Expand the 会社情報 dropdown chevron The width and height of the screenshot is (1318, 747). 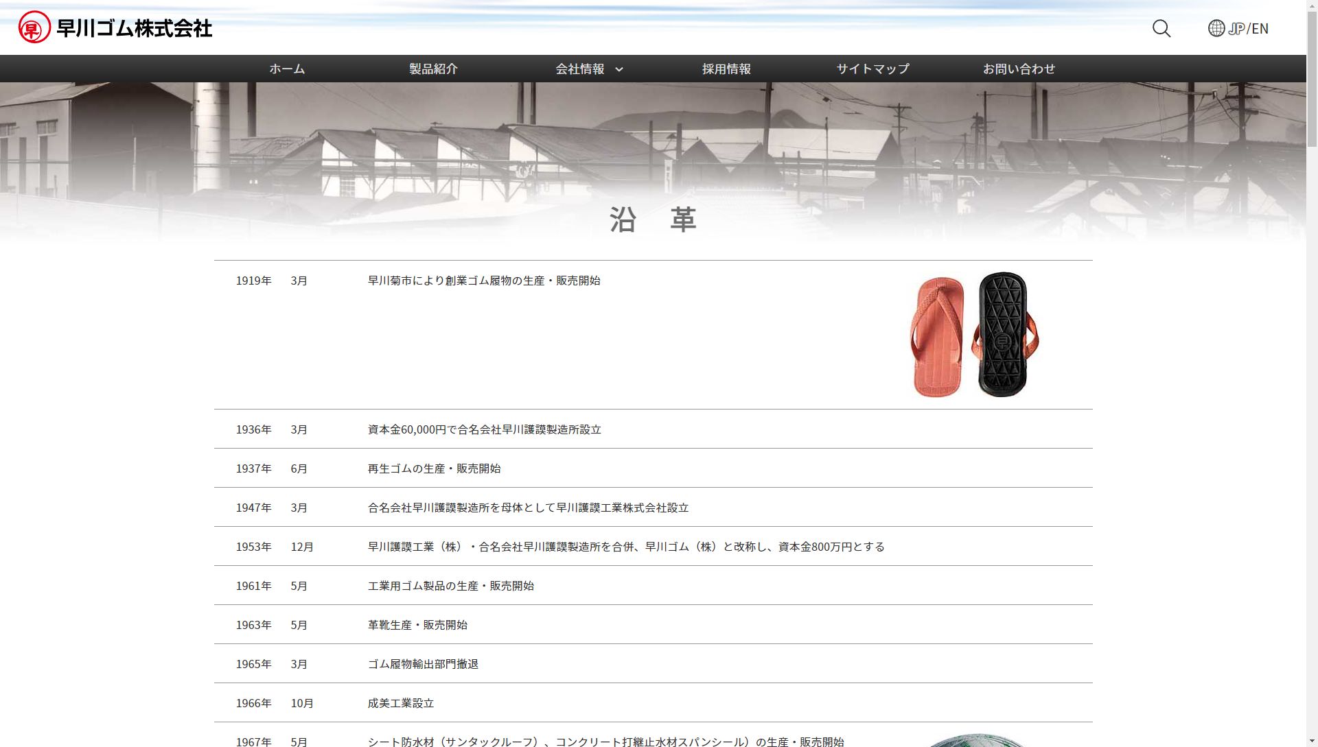click(x=619, y=69)
